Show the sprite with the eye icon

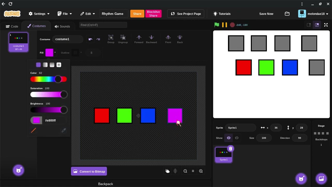tap(229, 138)
